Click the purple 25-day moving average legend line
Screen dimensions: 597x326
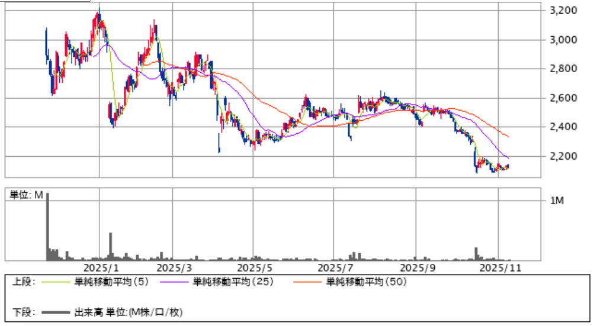click(174, 282)
